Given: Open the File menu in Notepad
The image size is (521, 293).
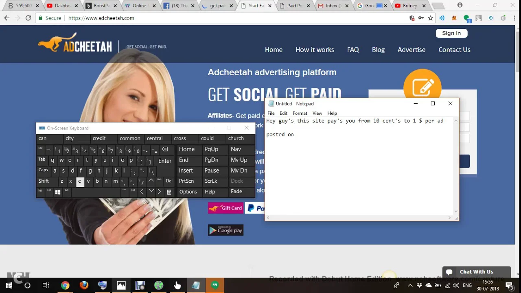Looking at the screenshot, I should tap(271, 113).
